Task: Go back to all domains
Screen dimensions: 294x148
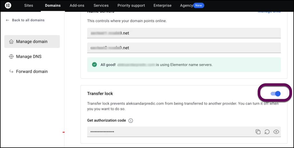Action: [x=28, y=20]
